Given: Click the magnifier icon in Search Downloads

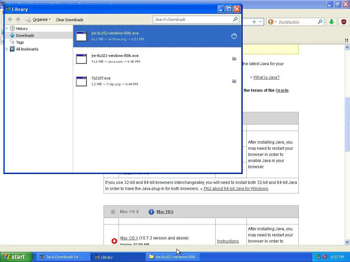Looking at the screenshot, I should tap(235, 19).
